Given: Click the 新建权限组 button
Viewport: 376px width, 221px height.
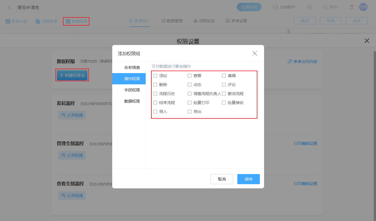Looking at the screenshot, I should pyautogui.click(x=72, y=75).
